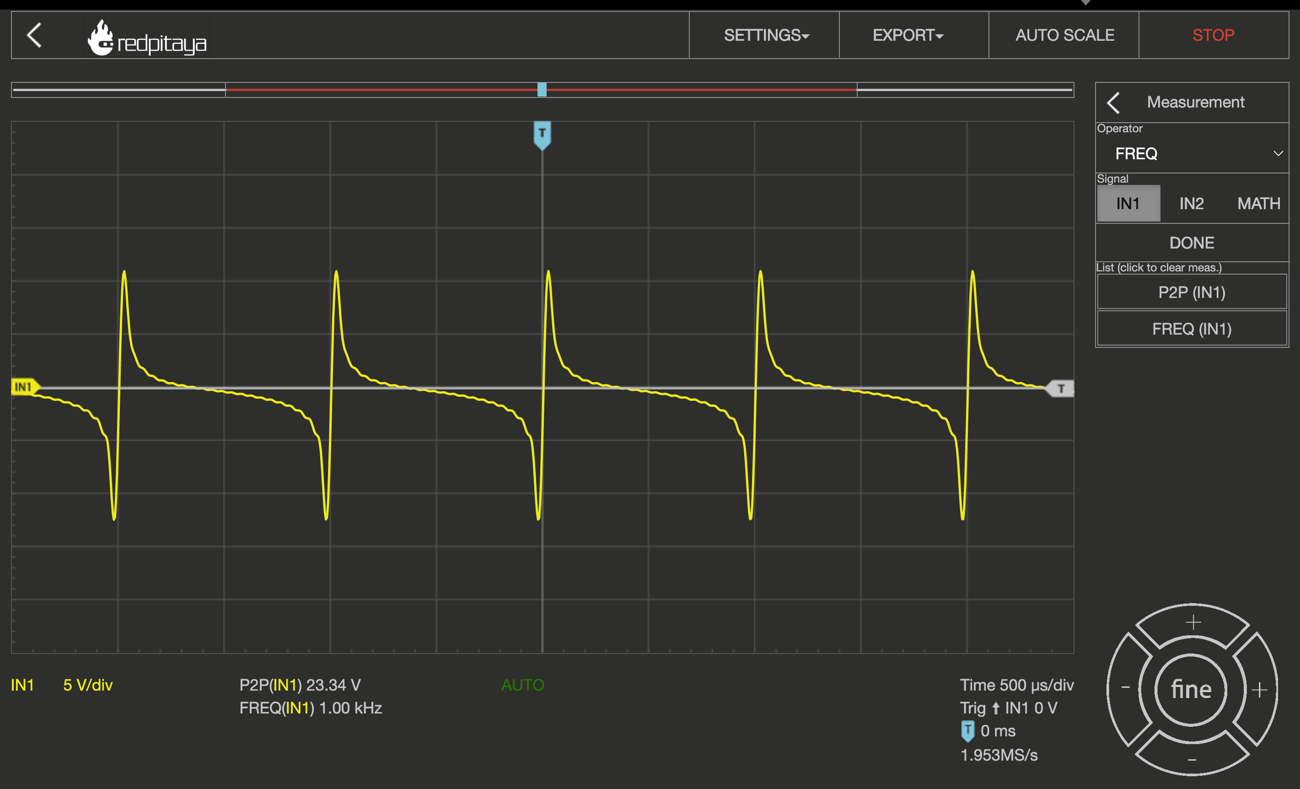Click the Time 500 µs/div readout
1300x789 pixels.
1017,685
